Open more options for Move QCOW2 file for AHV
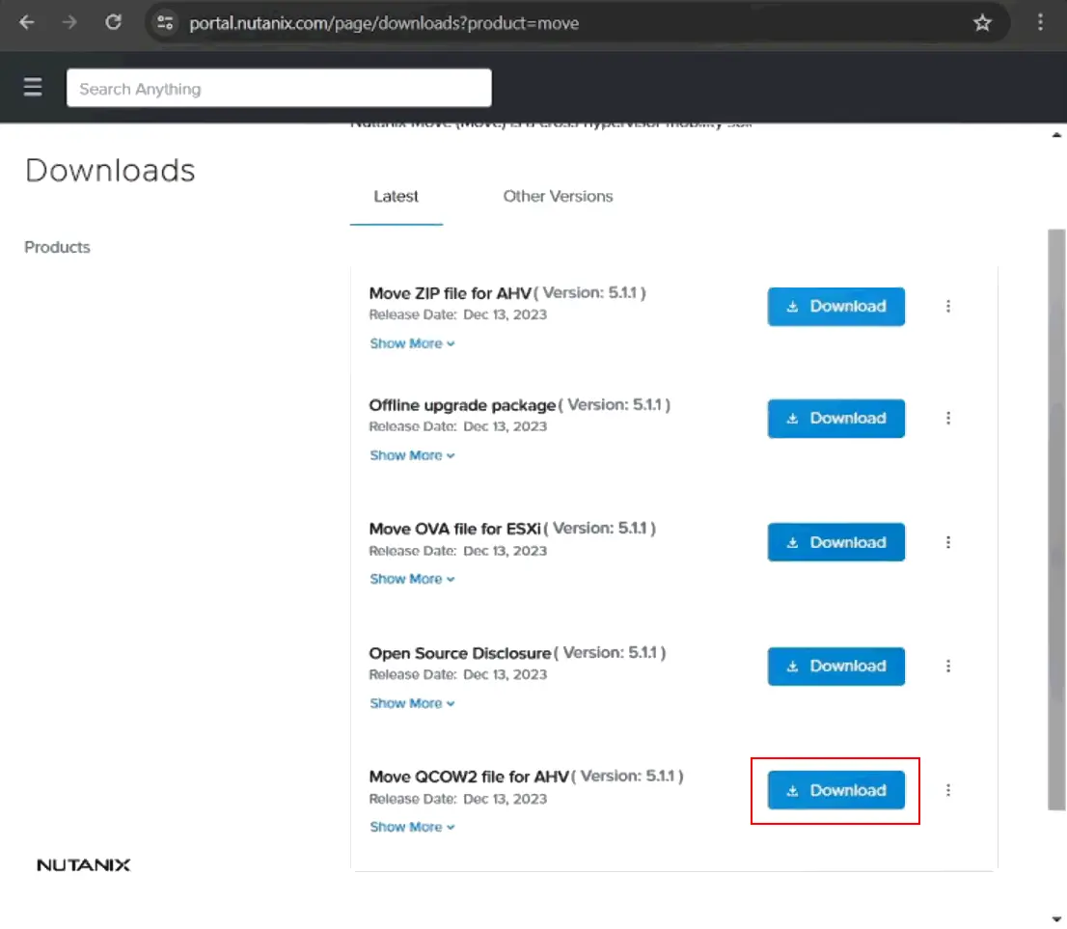This screenshot has height=929, width=1067. (948, 789)
